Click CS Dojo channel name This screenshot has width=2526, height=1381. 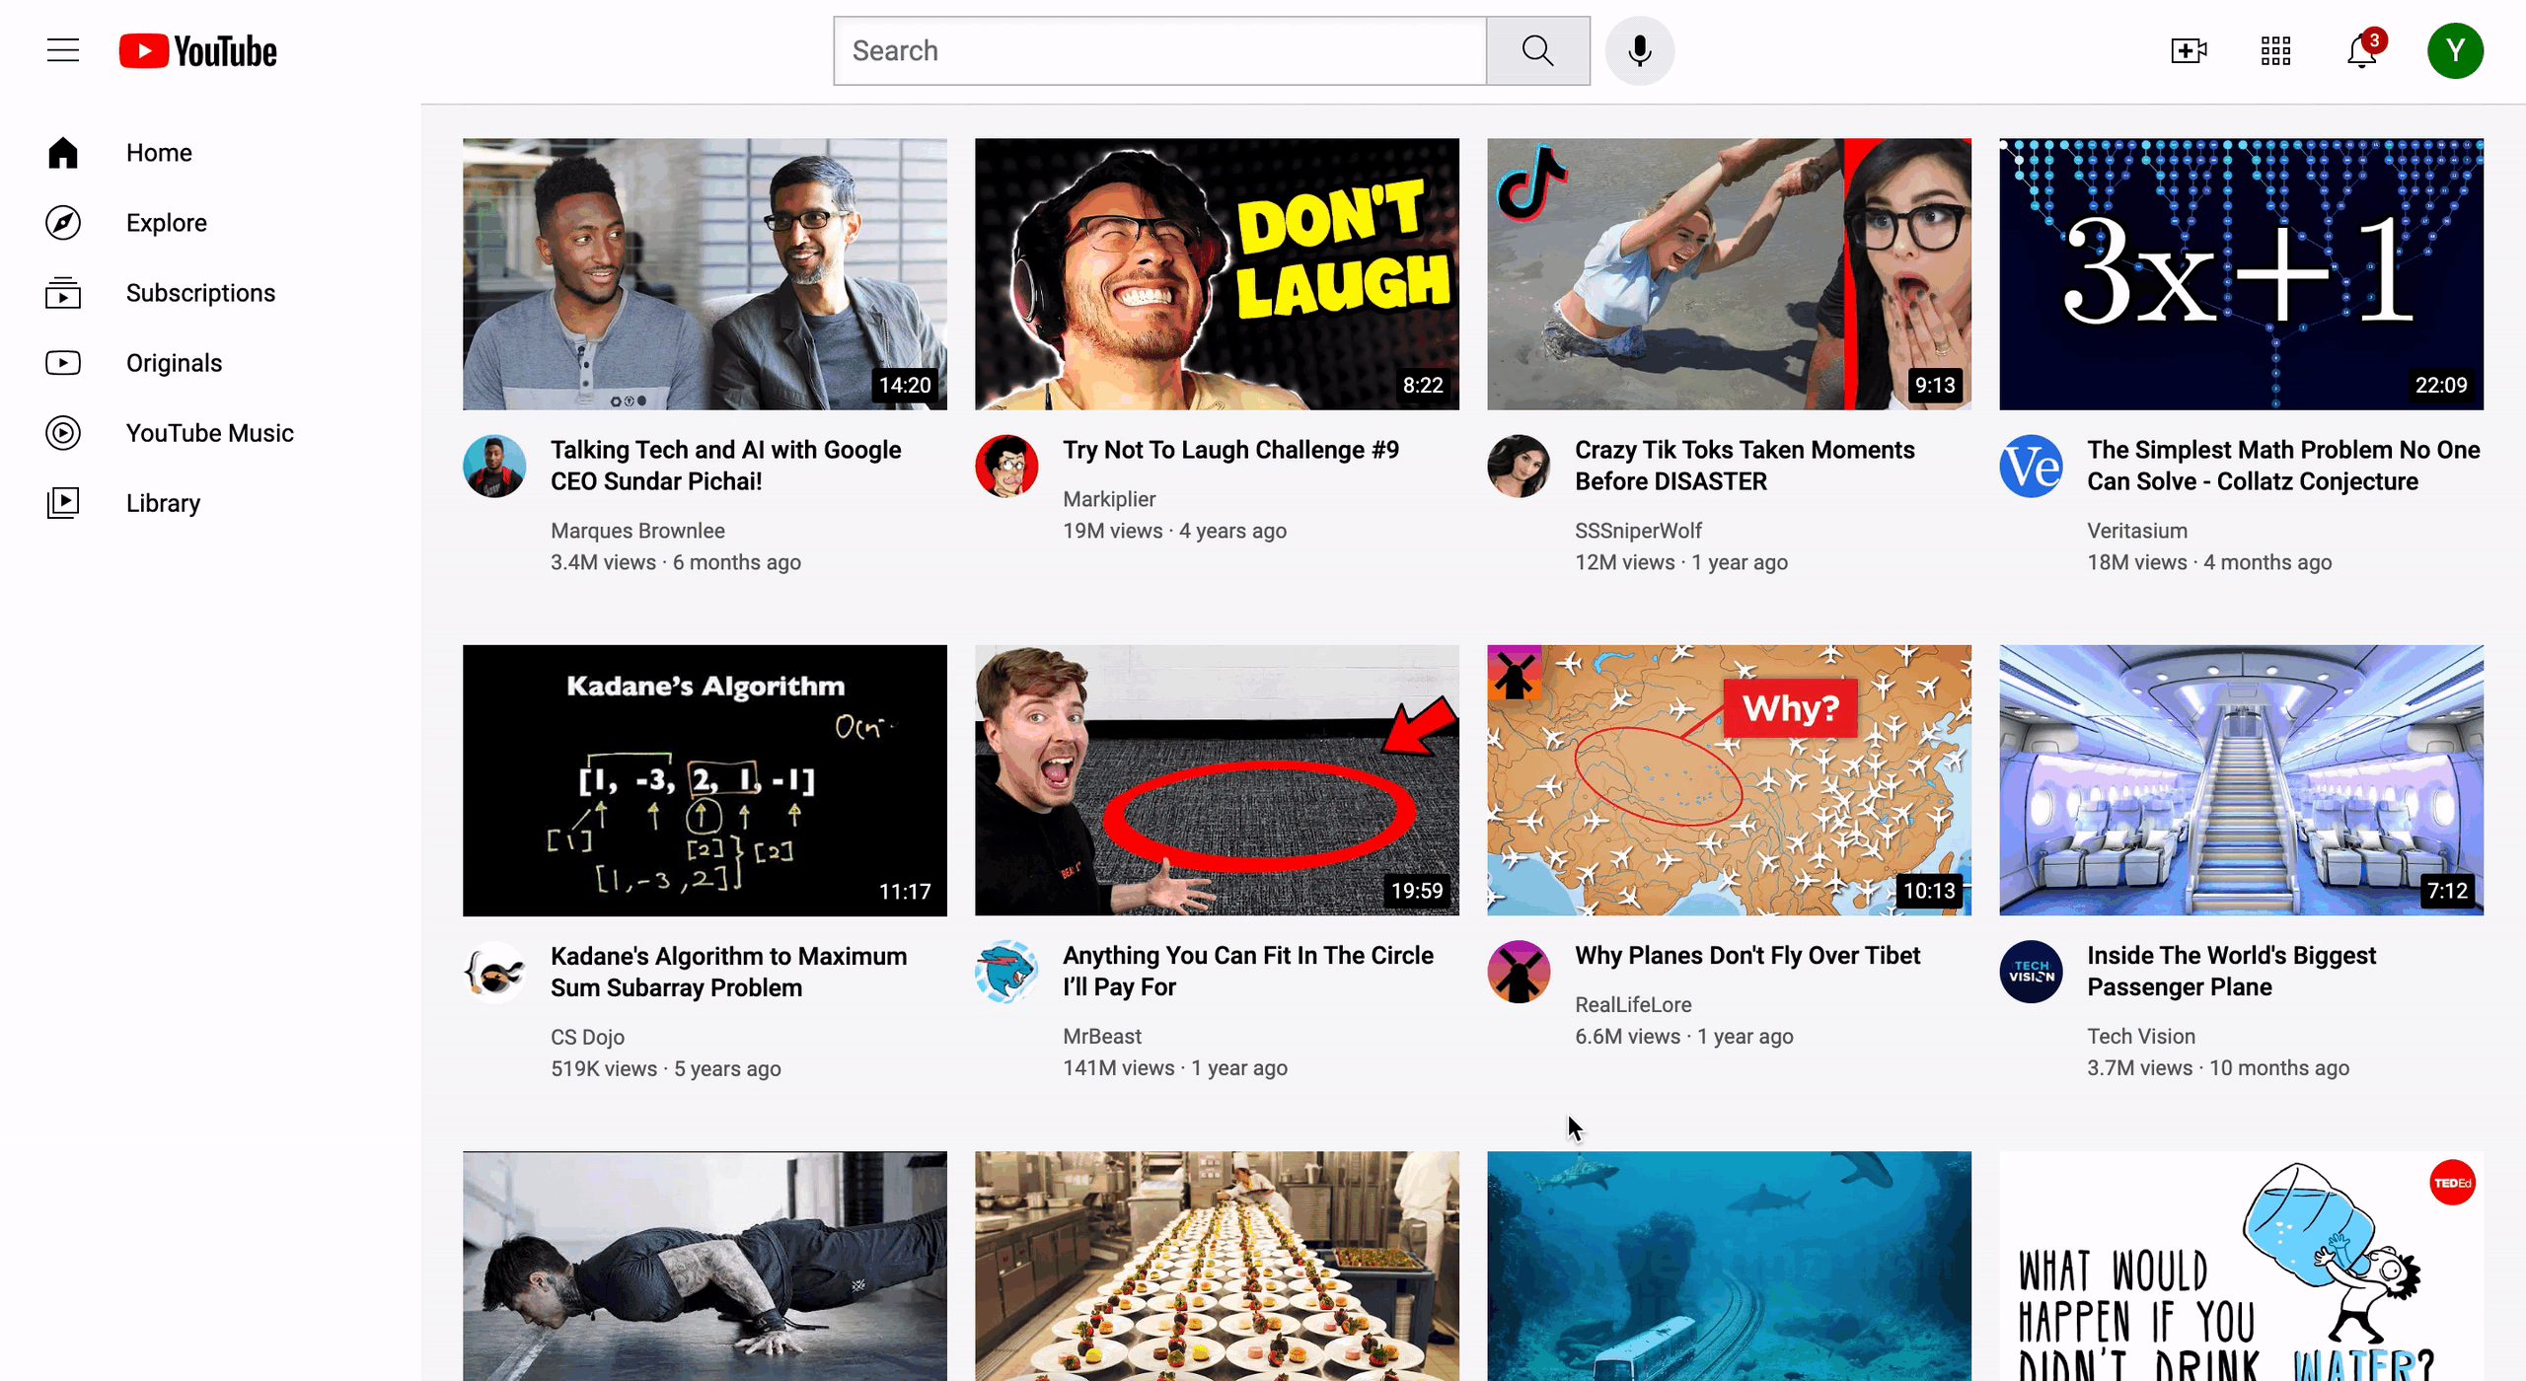[x=587, y=1037]
